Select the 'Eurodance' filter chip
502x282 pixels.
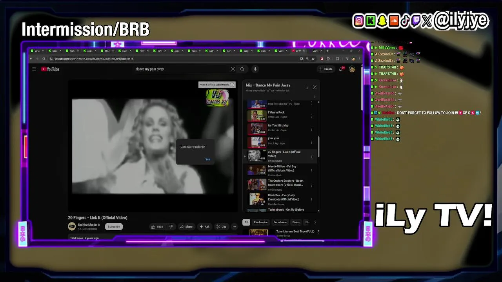280,222
